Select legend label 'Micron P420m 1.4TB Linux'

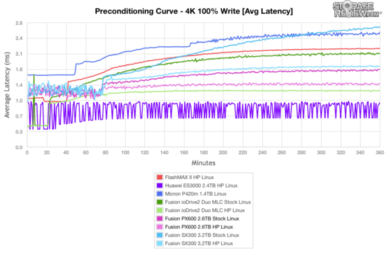[195, 194]
